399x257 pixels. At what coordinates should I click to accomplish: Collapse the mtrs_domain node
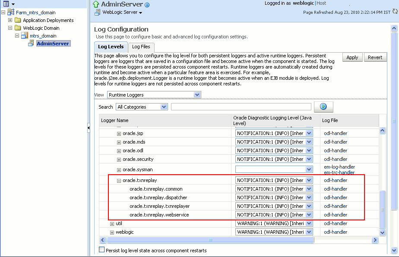point(17,36)
